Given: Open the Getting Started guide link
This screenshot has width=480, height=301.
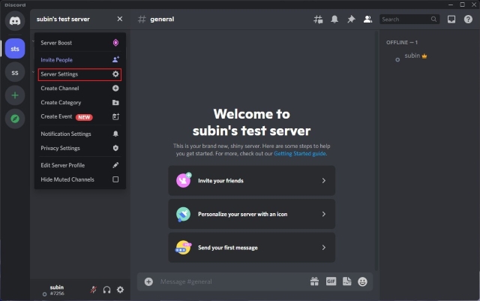Looking at the screenshot, I should [x=300, y=154].
